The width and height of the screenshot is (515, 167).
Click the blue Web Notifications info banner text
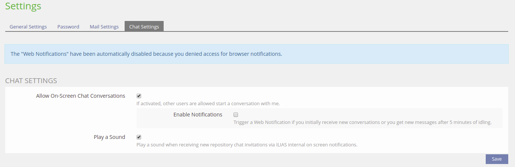146,54
